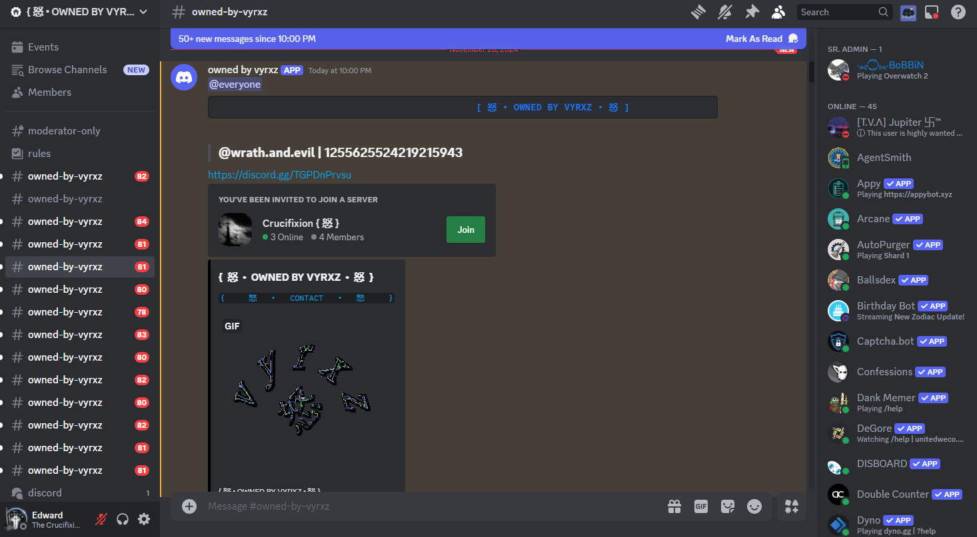Toggle headphones deafen in user panel

tap(123, 519)
